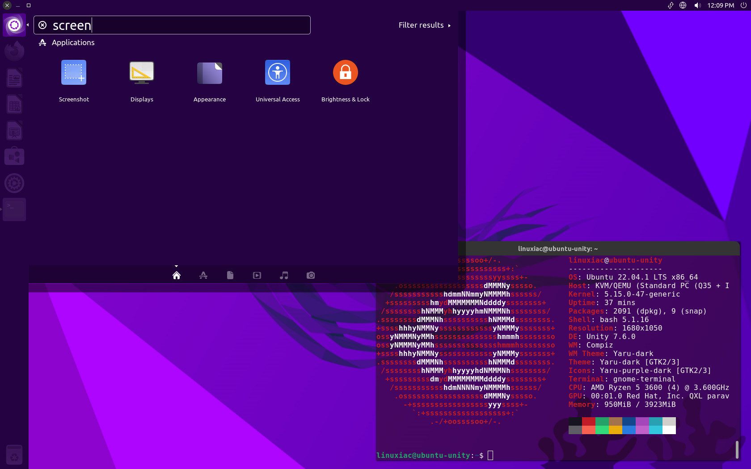The image size is (751, 469).
Task: Open the globe language indicator
Action: pos(683,5)
